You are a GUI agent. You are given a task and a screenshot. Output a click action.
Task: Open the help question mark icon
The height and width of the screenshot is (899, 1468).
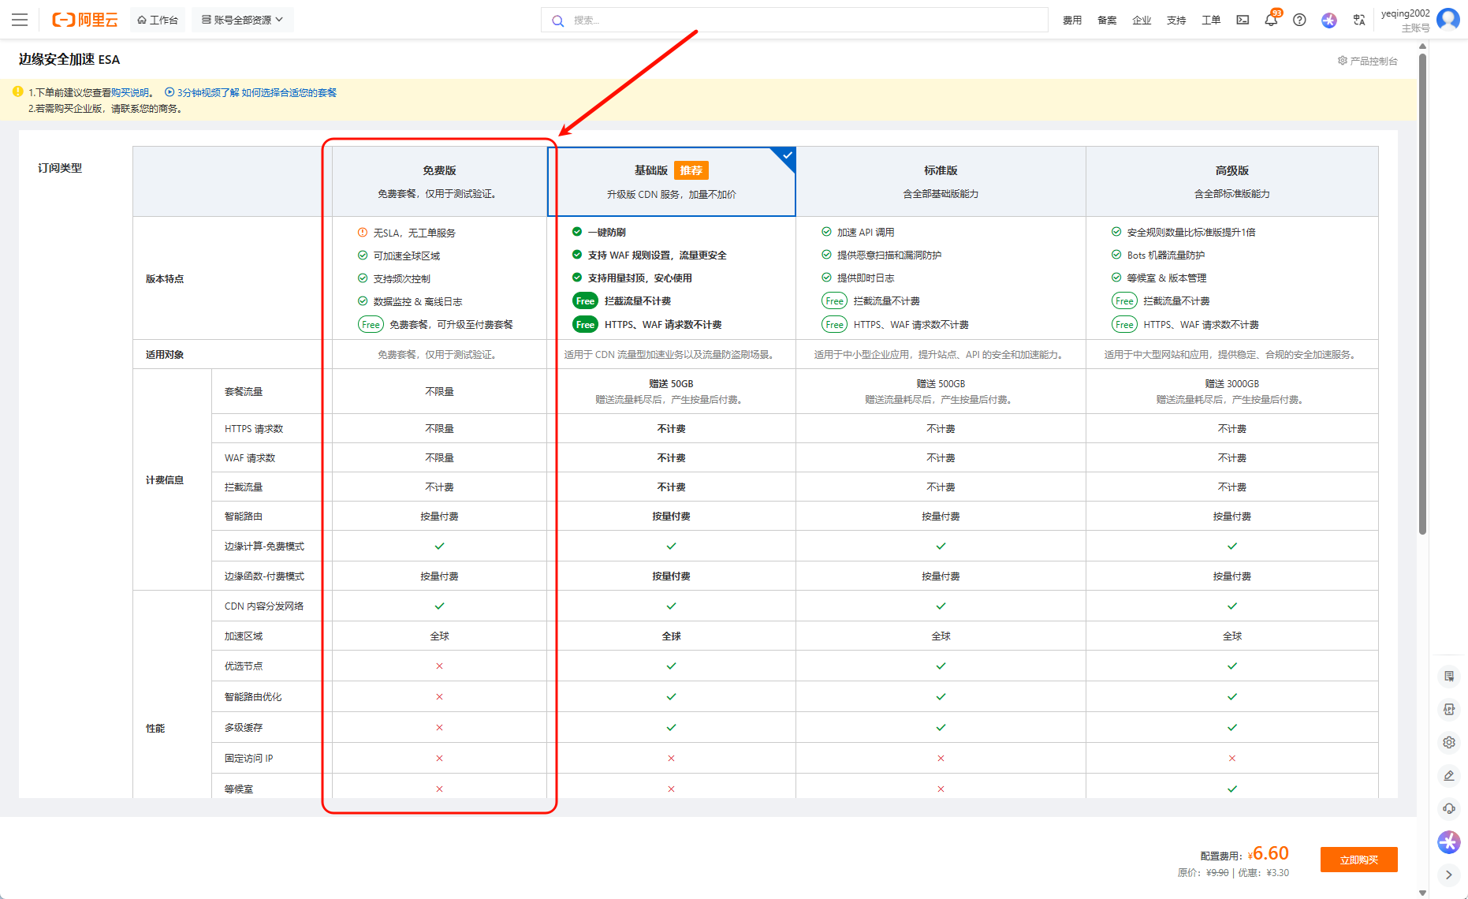(1299, 20)
